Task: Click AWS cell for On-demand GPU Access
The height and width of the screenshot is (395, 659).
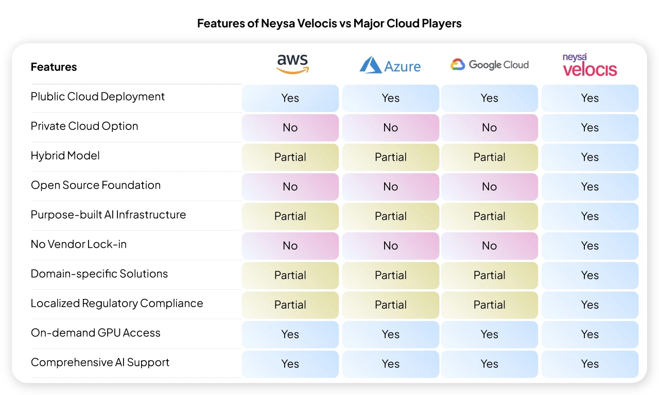Action: pos(290,334)
